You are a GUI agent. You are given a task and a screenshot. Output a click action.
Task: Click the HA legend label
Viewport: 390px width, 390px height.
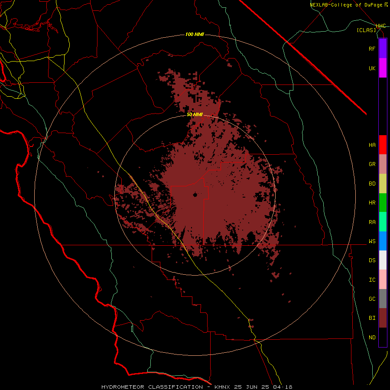click(372, 145)
